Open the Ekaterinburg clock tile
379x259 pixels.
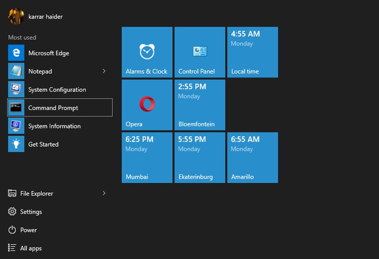coord(199,158)
